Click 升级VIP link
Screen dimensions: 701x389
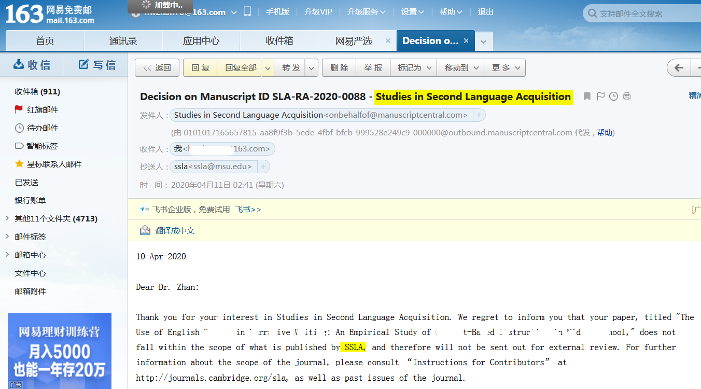(x=318, y=12)
